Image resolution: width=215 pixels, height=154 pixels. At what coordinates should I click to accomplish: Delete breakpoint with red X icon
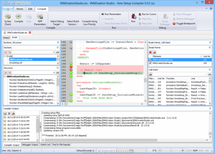[x=150, y=52]
